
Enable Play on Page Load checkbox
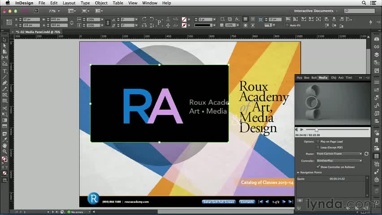point(318,142)
